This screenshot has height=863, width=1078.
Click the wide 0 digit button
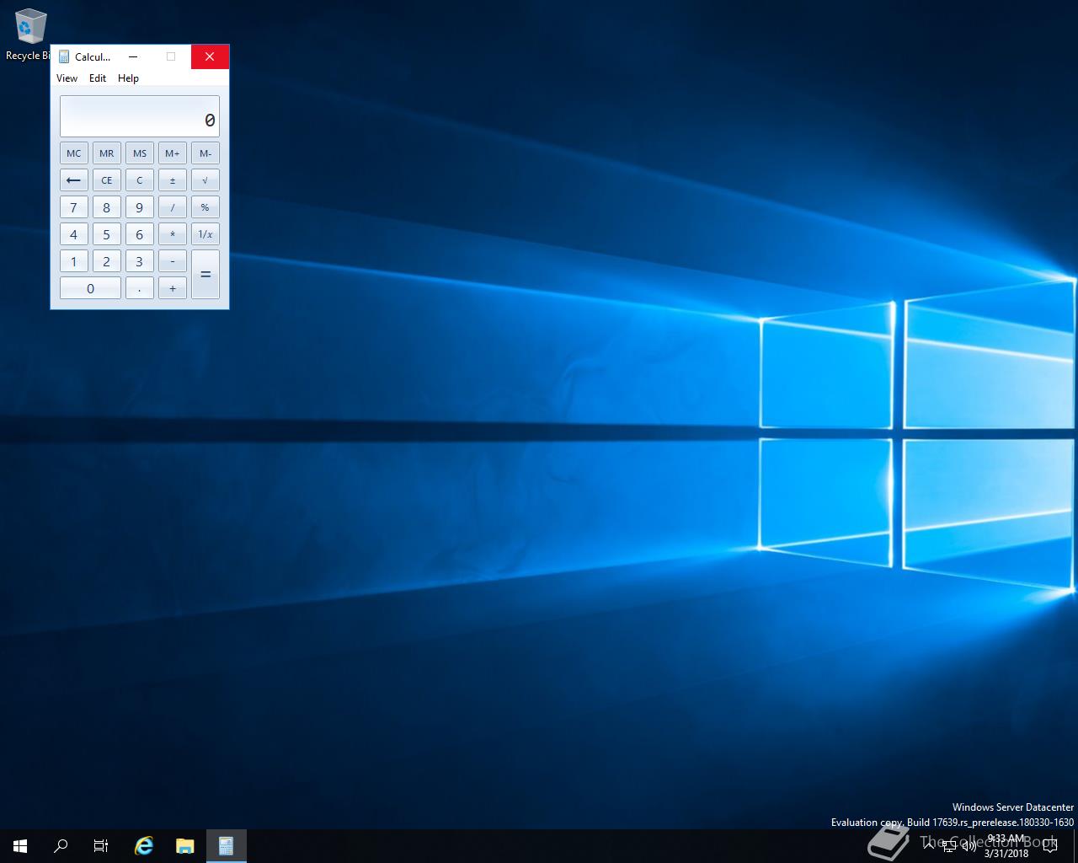pyautogui.click(x=90, y=288)
